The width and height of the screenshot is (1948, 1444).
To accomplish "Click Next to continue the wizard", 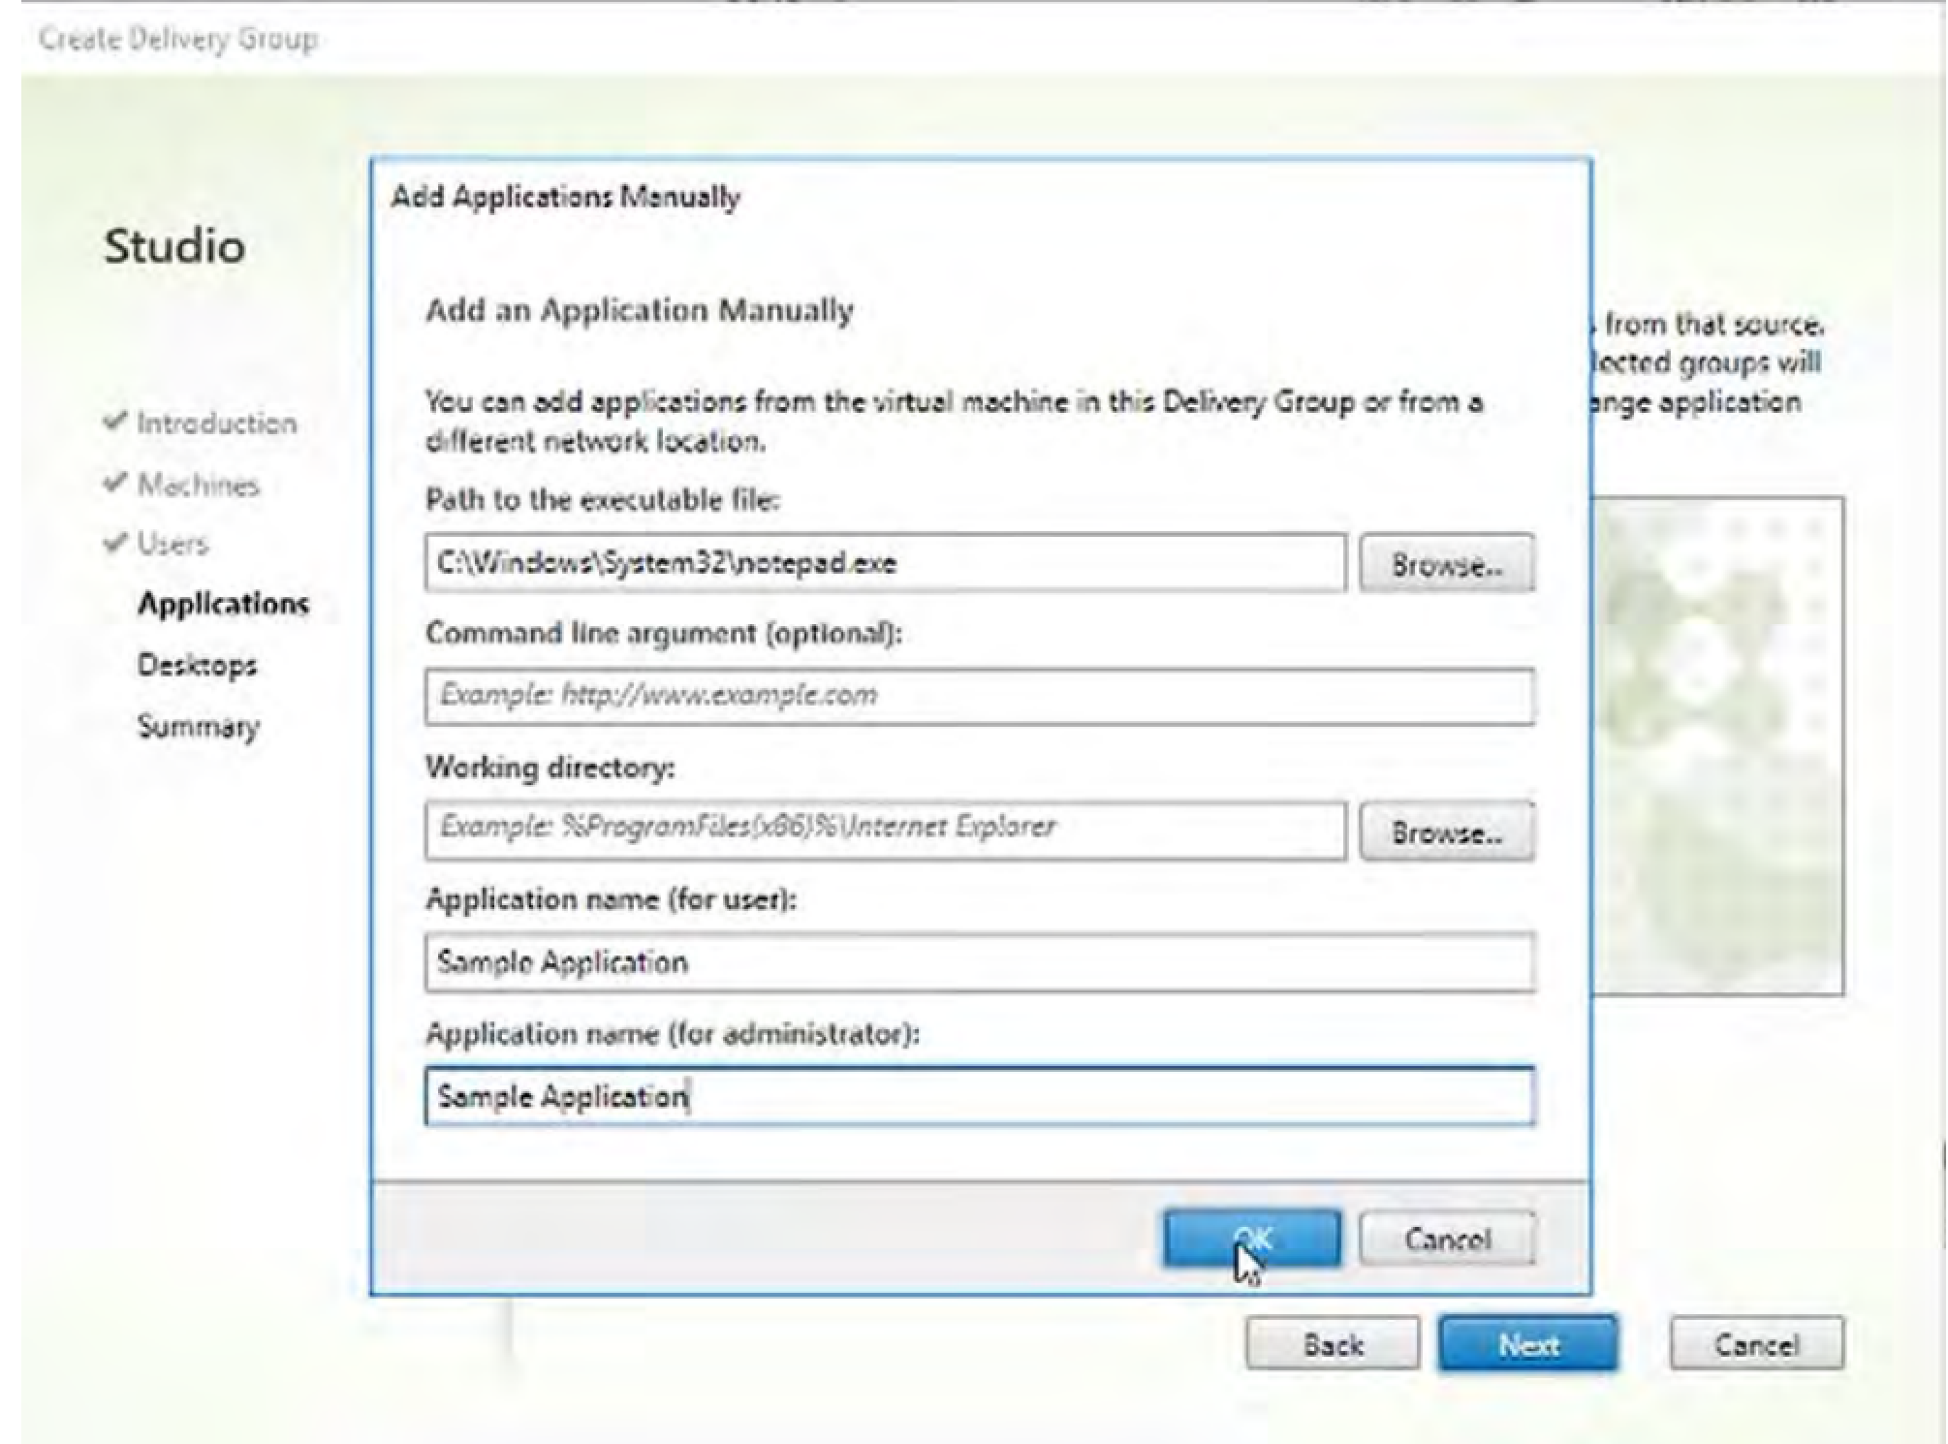I will 1527,1344.
